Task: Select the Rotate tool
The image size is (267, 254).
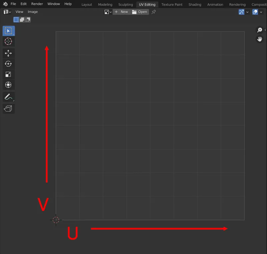Action: point(8,64)
